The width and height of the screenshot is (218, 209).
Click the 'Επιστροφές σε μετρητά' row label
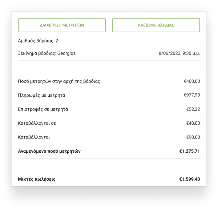43,109
